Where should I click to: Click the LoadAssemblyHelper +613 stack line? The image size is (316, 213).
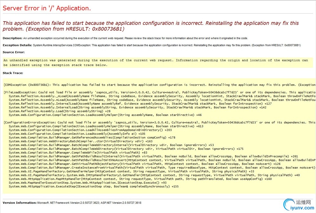(x=106, y=126)
